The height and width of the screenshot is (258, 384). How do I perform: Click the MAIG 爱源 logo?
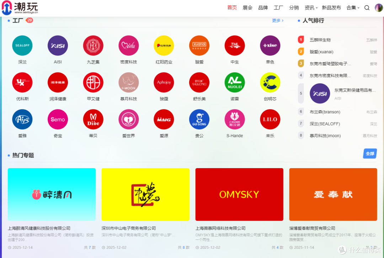[164, 119]
